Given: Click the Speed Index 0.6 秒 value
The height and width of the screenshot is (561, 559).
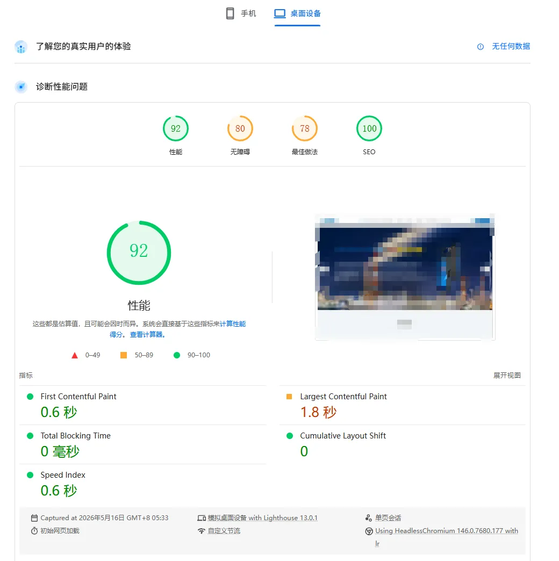Looking at the screenshot, I should pos(59,491).
